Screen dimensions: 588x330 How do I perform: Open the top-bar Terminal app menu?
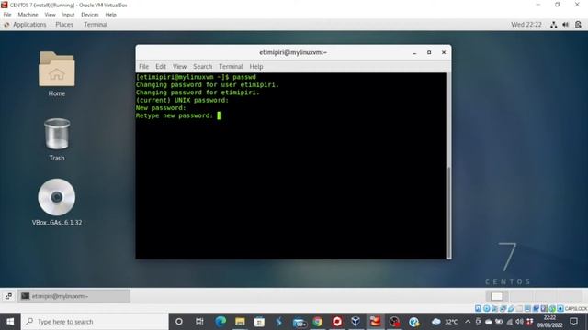(x=96, y=25)
